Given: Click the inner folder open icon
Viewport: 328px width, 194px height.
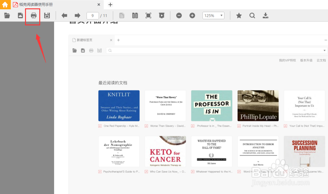Looking at the screenshot, I should (74, 51).
